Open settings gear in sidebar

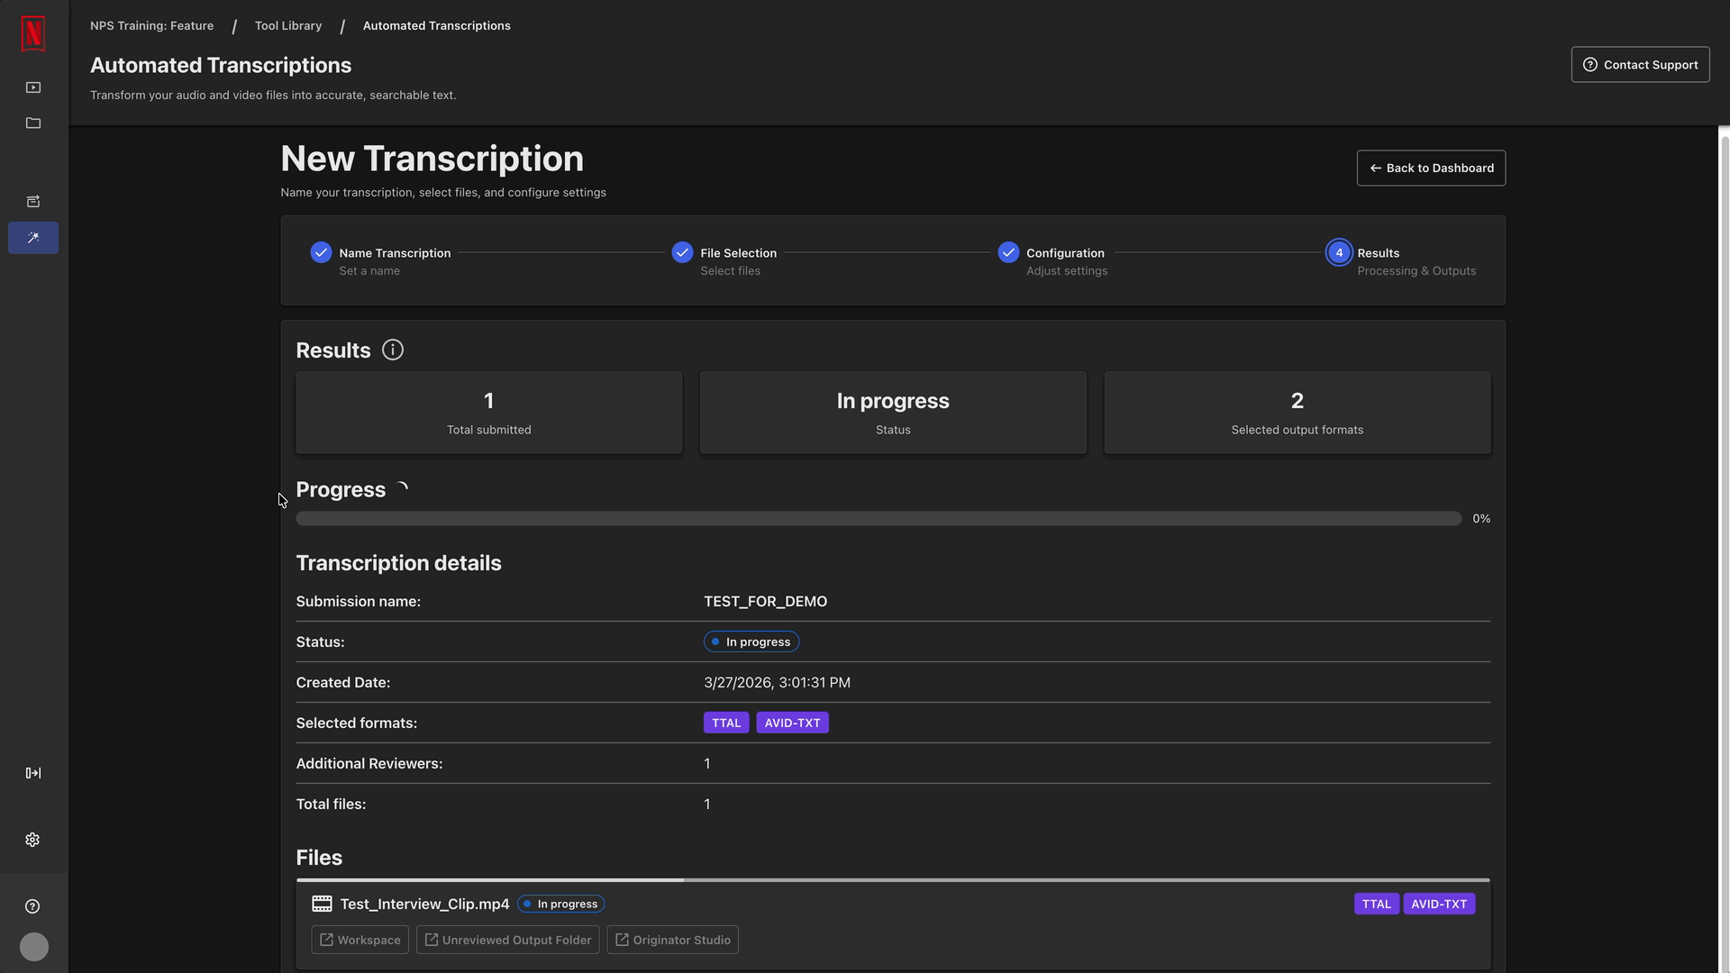(32, 840)
